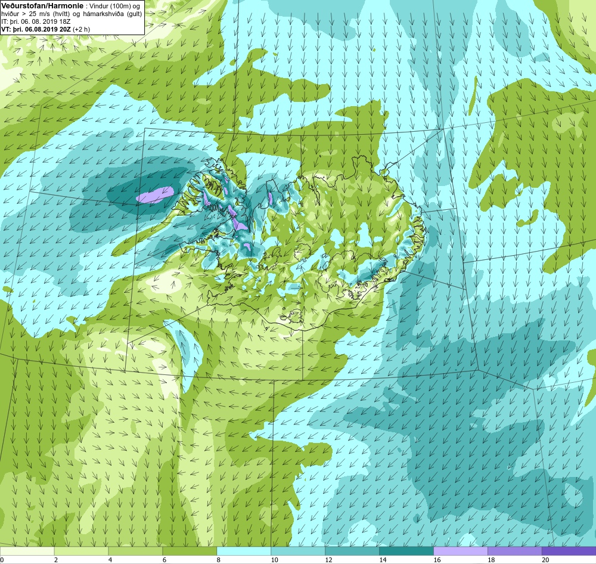Select the "hviður > 25 m/s (hvítt)" text
The width and height of the screenshot is (596, 564).
[x=35, y=14]
